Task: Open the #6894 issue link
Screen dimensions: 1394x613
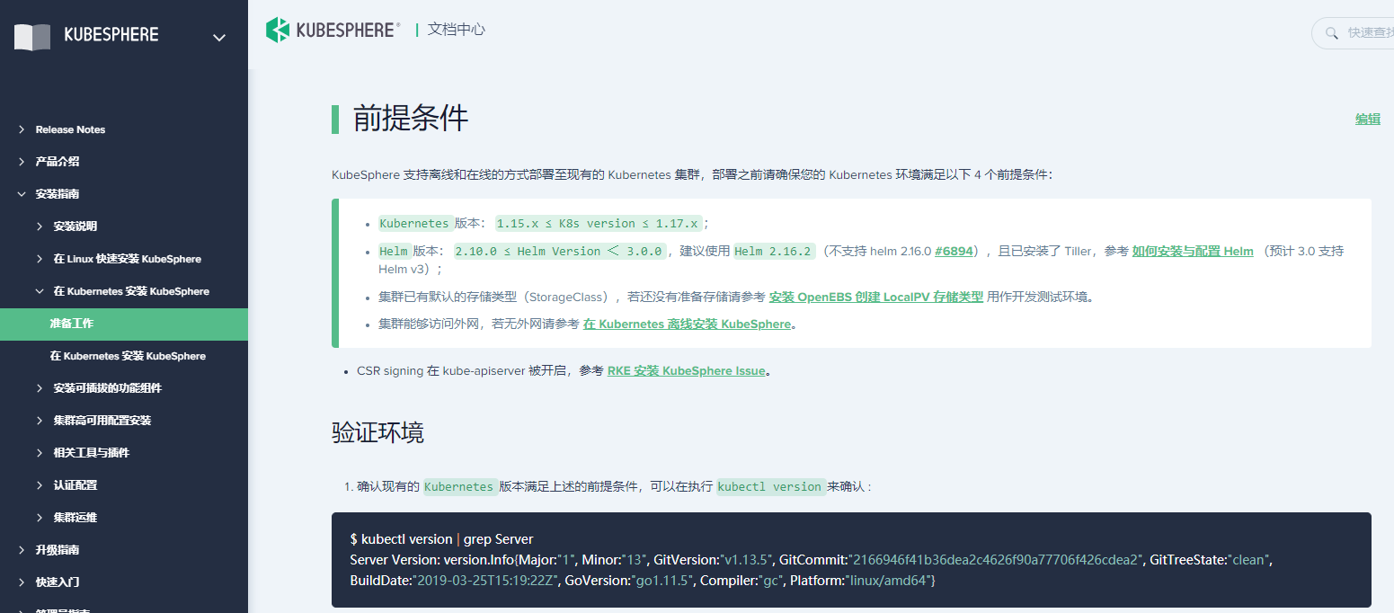Action: pyautogui.click(x=954, y=252)
